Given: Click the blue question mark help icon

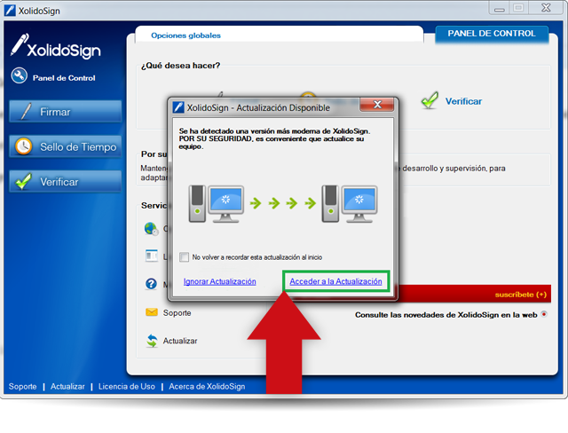Looking at the screenshot, I should [151, 283].
